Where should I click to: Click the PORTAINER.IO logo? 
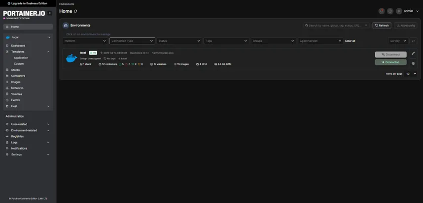click(x=24, y=14)
